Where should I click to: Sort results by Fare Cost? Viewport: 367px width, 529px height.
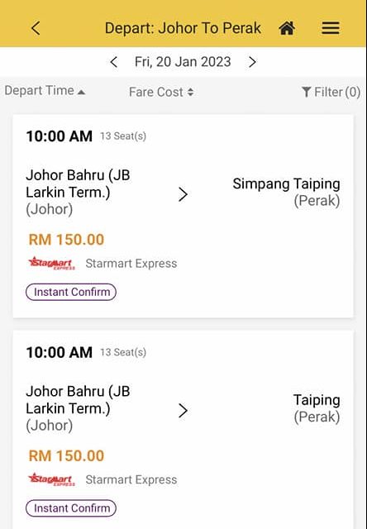click(x=161, y=92)
